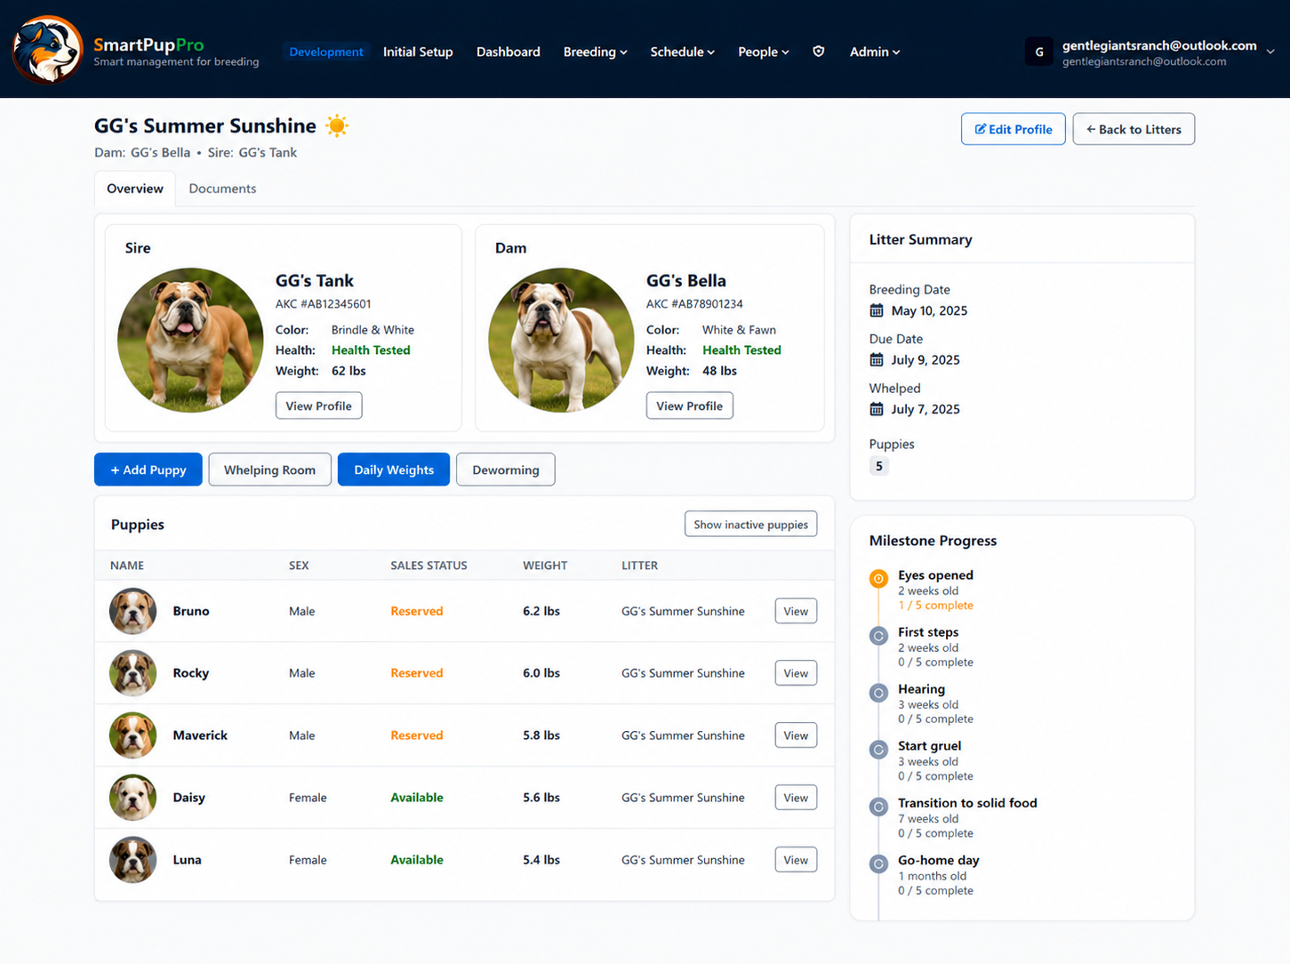1290x964 pixels.
Task: Go to Initial Setup
Action: pyautogui.click(x=418, y=52)
